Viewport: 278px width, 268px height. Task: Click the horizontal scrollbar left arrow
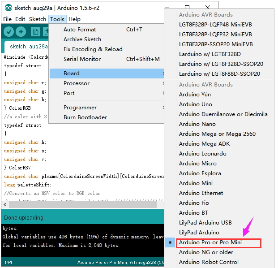pyautogui.click(x=5, y=205)
